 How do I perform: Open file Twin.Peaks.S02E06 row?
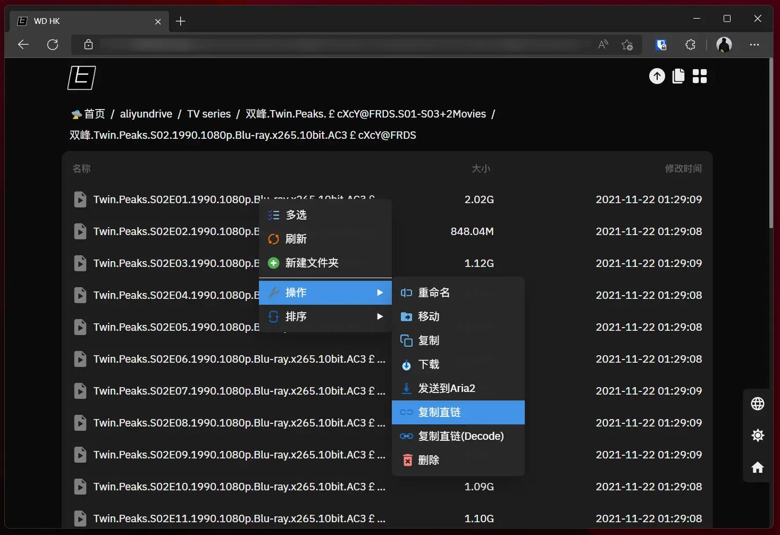387,359
